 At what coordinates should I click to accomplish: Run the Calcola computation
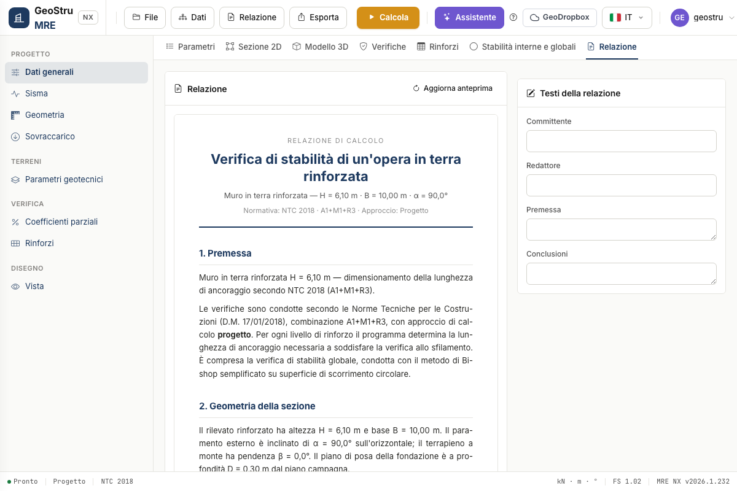tap(388, 18)
